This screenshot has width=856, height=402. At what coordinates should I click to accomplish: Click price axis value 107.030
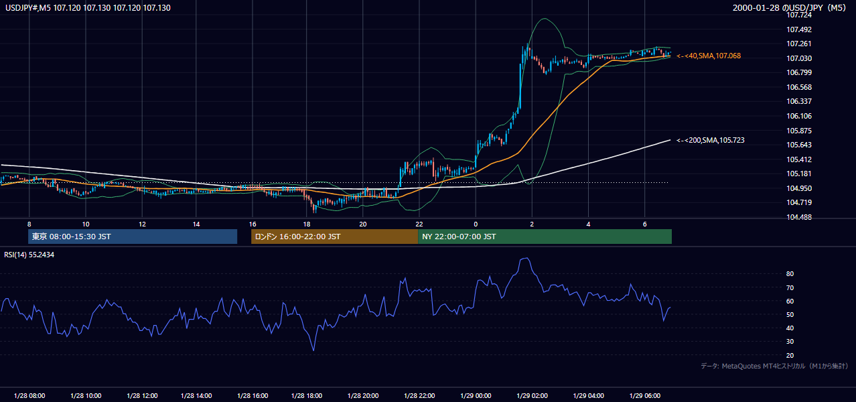tap(799, 58)
